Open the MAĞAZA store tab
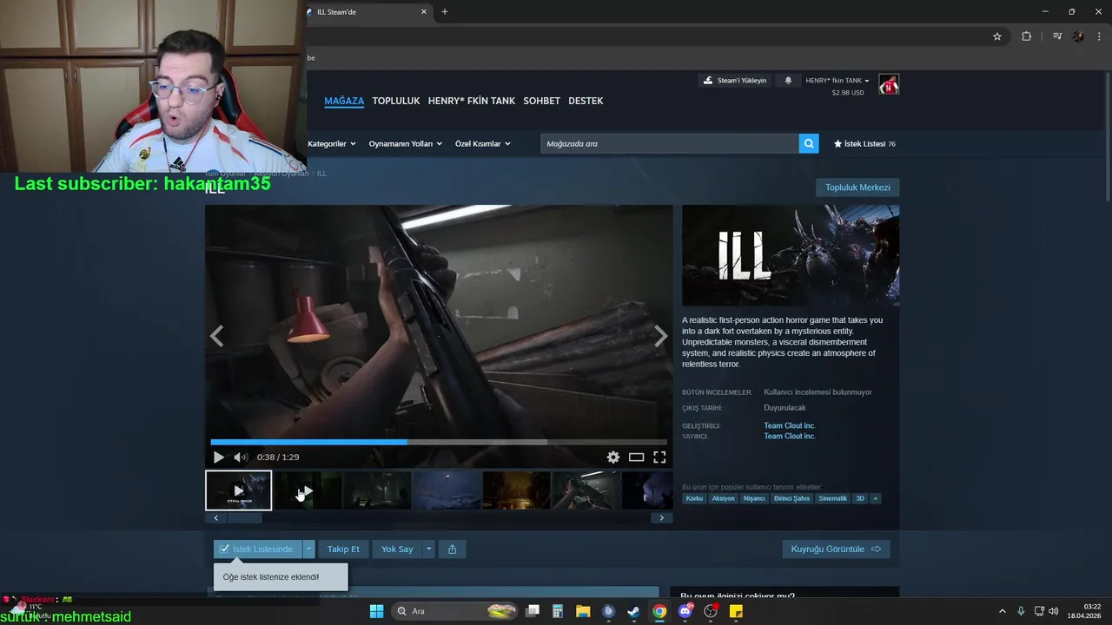This screenshot has width=1112, height=625. coord(344,101)
